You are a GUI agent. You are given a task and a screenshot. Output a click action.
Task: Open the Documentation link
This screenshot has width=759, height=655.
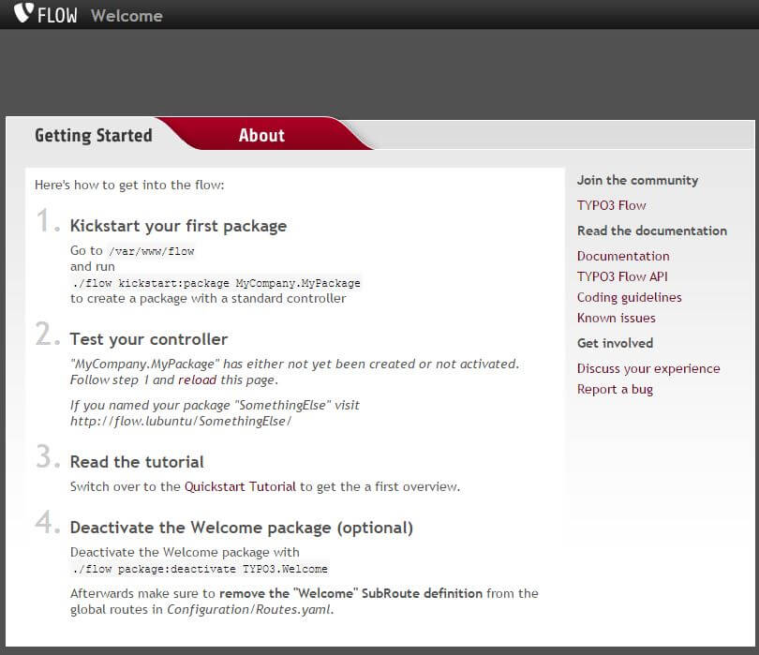point(623,256)
